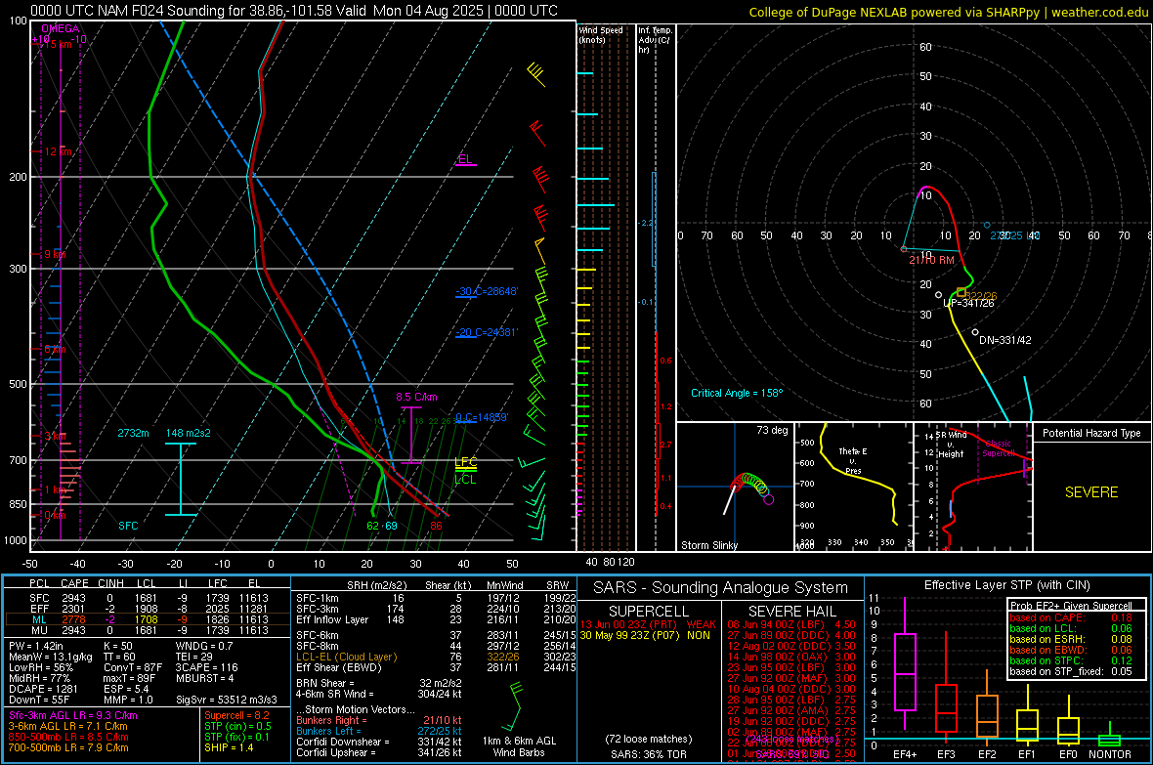Click the Wind Speed (knots) header
The image size is (1153, 765).
[601, 34]
